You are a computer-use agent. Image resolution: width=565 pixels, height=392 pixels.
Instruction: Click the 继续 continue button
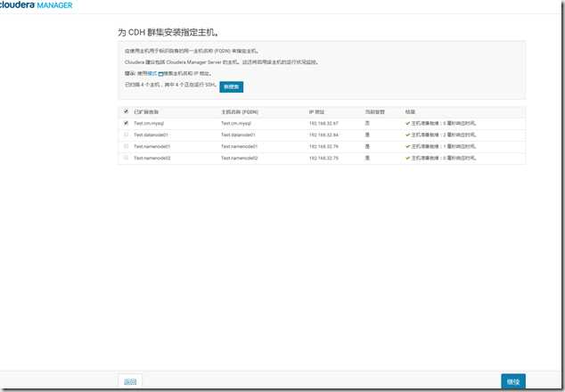[x=513, y=381]
